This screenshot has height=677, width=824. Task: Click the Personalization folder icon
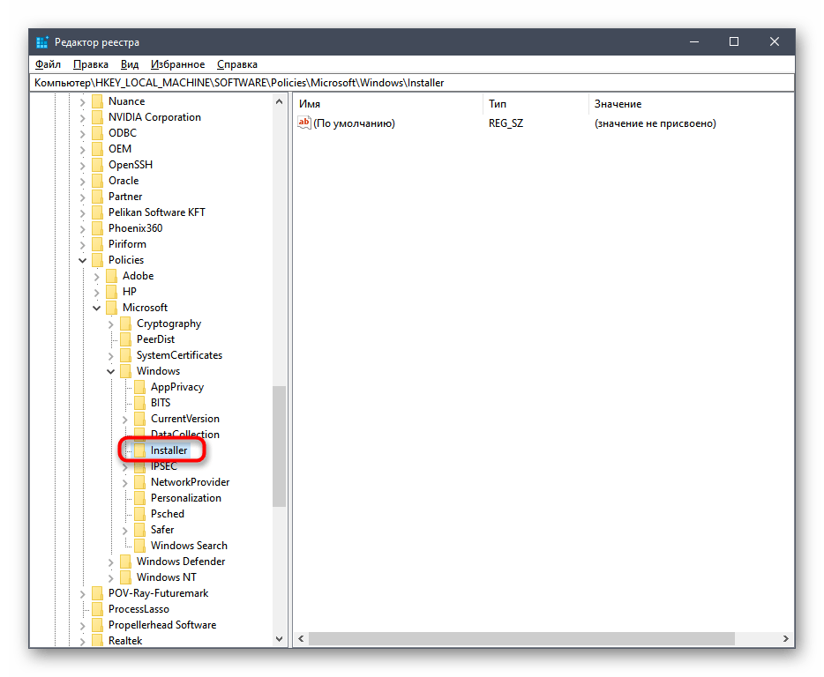139,498
